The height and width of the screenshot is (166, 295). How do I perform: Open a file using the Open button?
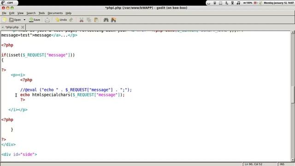[15, 20]
